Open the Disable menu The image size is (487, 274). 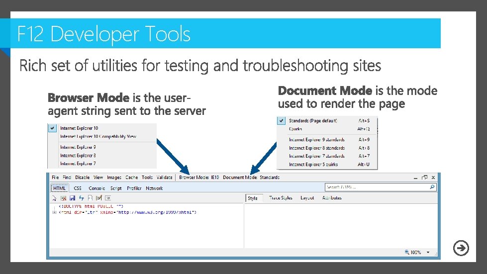point(82,177)
